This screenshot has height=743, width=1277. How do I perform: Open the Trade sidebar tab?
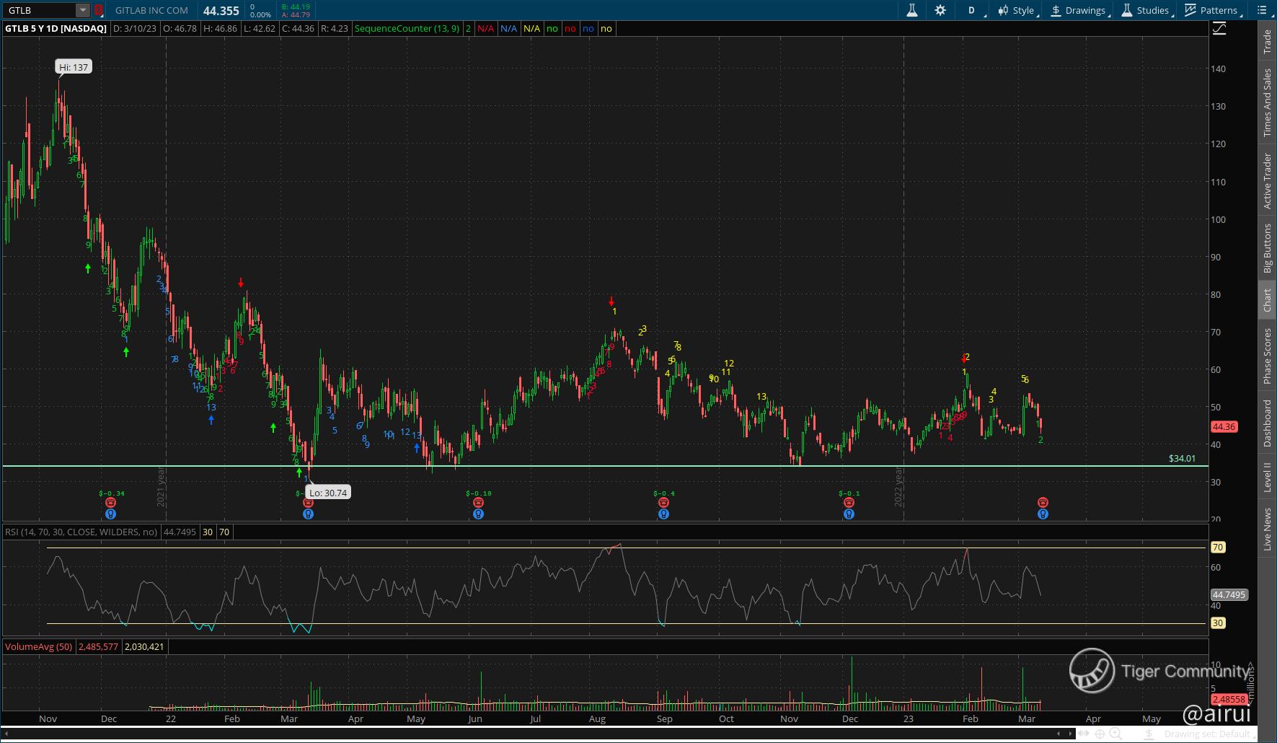point(1267,41)
